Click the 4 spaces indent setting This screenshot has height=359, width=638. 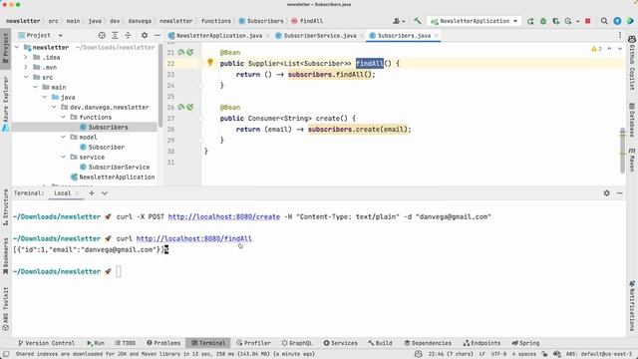(523, 354)
